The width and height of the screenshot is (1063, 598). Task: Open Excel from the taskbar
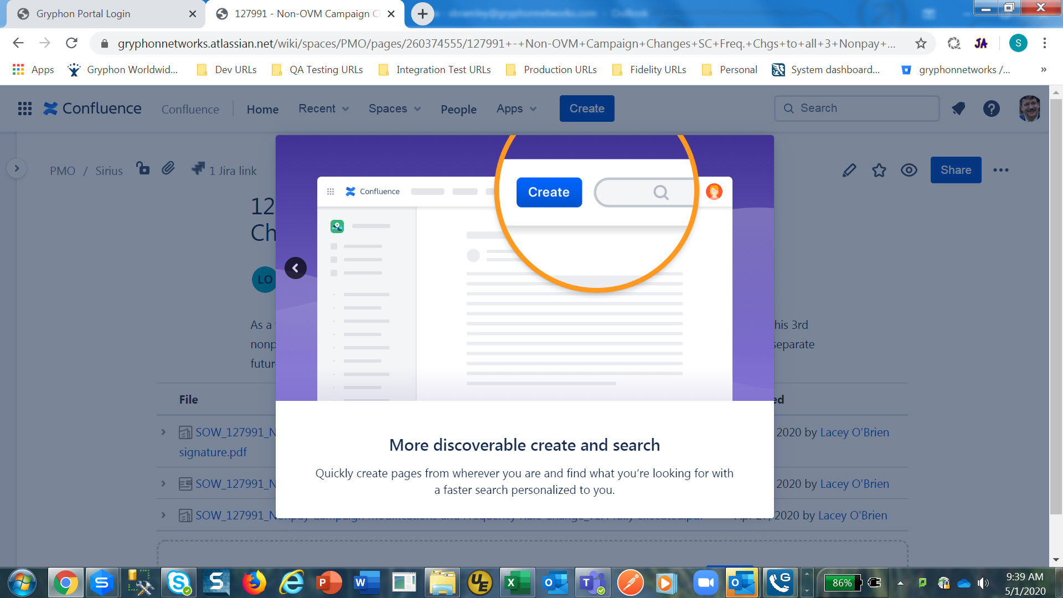pos(517,582)
